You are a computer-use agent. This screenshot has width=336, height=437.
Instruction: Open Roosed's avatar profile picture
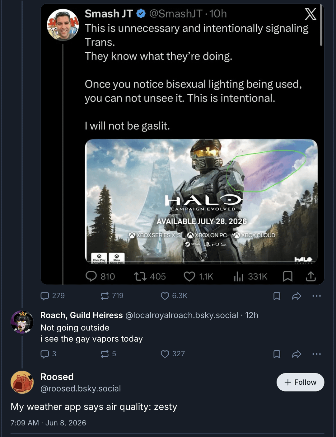coord(22,382)
